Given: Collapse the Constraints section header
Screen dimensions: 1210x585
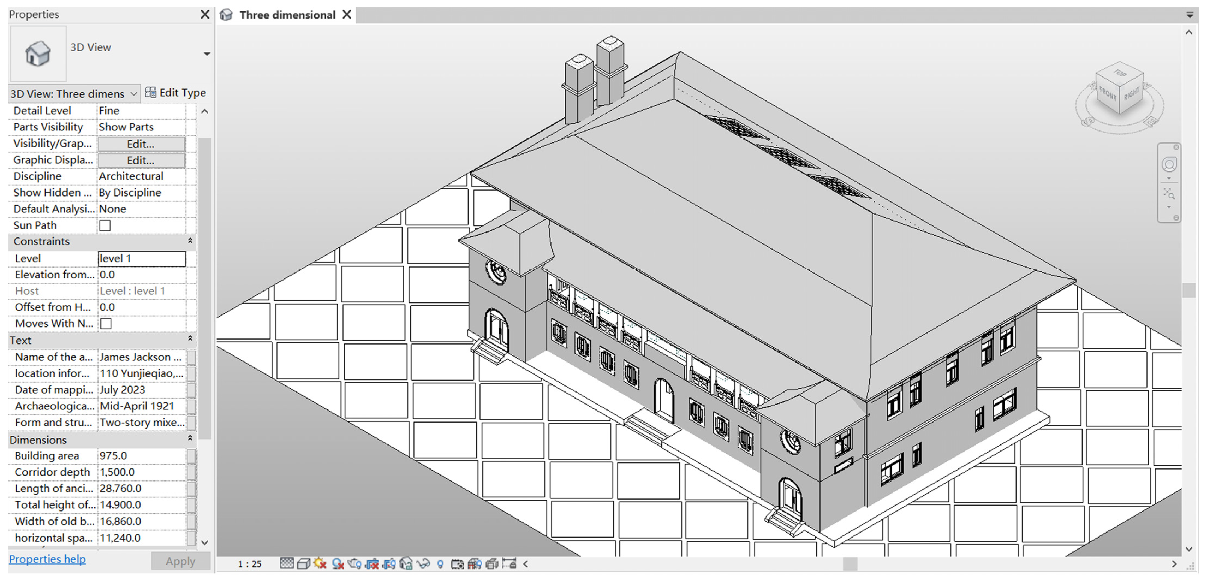Looking at the screenshot, I should point(190,241).
